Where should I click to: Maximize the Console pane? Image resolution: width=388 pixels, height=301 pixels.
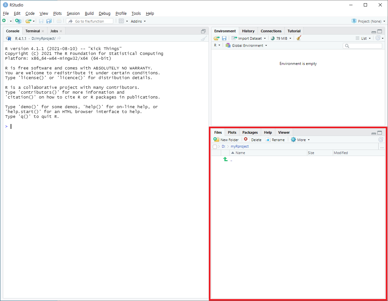pyautogui.click(x=203, y=31)
